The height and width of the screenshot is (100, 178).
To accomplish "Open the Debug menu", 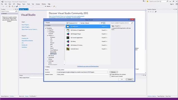I will (x=19, y=4).
